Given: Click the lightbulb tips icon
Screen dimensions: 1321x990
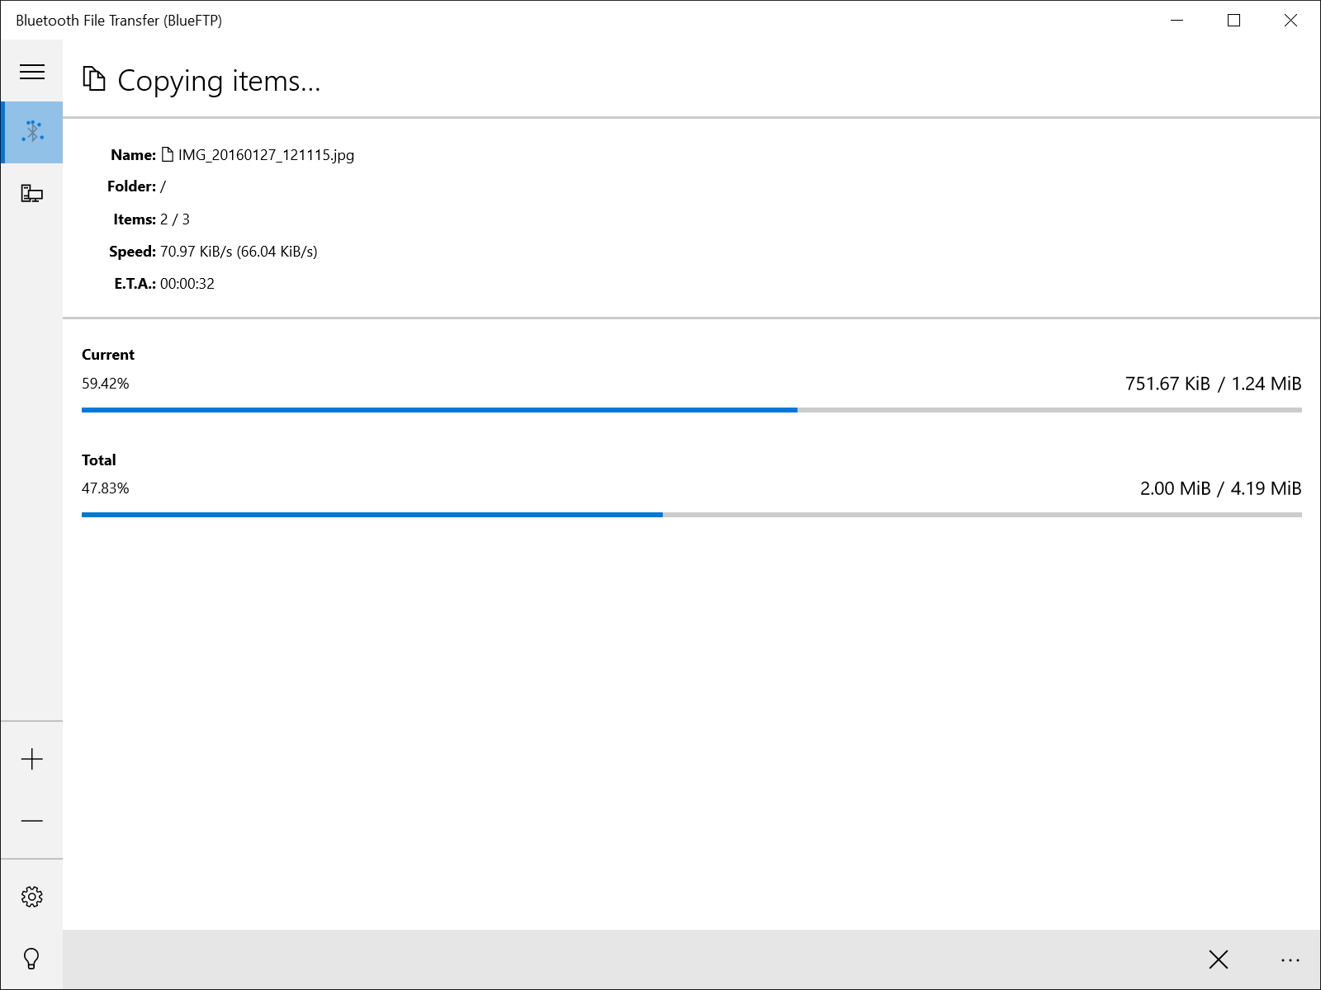Looking at the screenshot, I should [x=32, y=959].
